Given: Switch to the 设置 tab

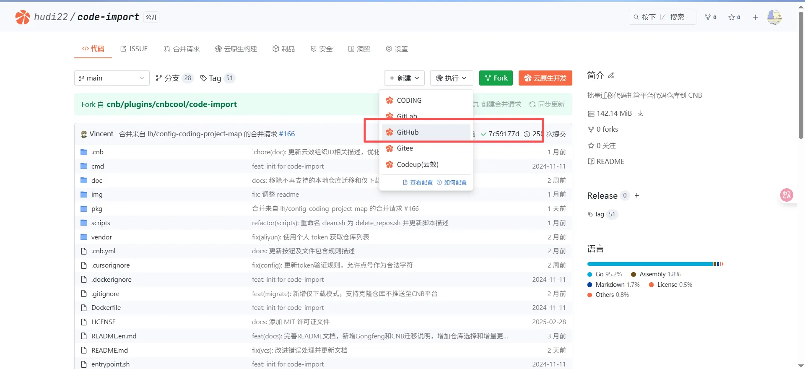Looking at the screenshot, I should tap(397, 49).
